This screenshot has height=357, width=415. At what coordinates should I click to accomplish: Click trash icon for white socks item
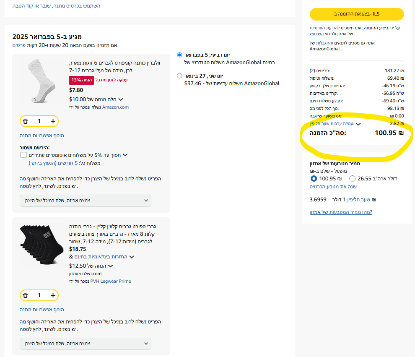[26, 121]
